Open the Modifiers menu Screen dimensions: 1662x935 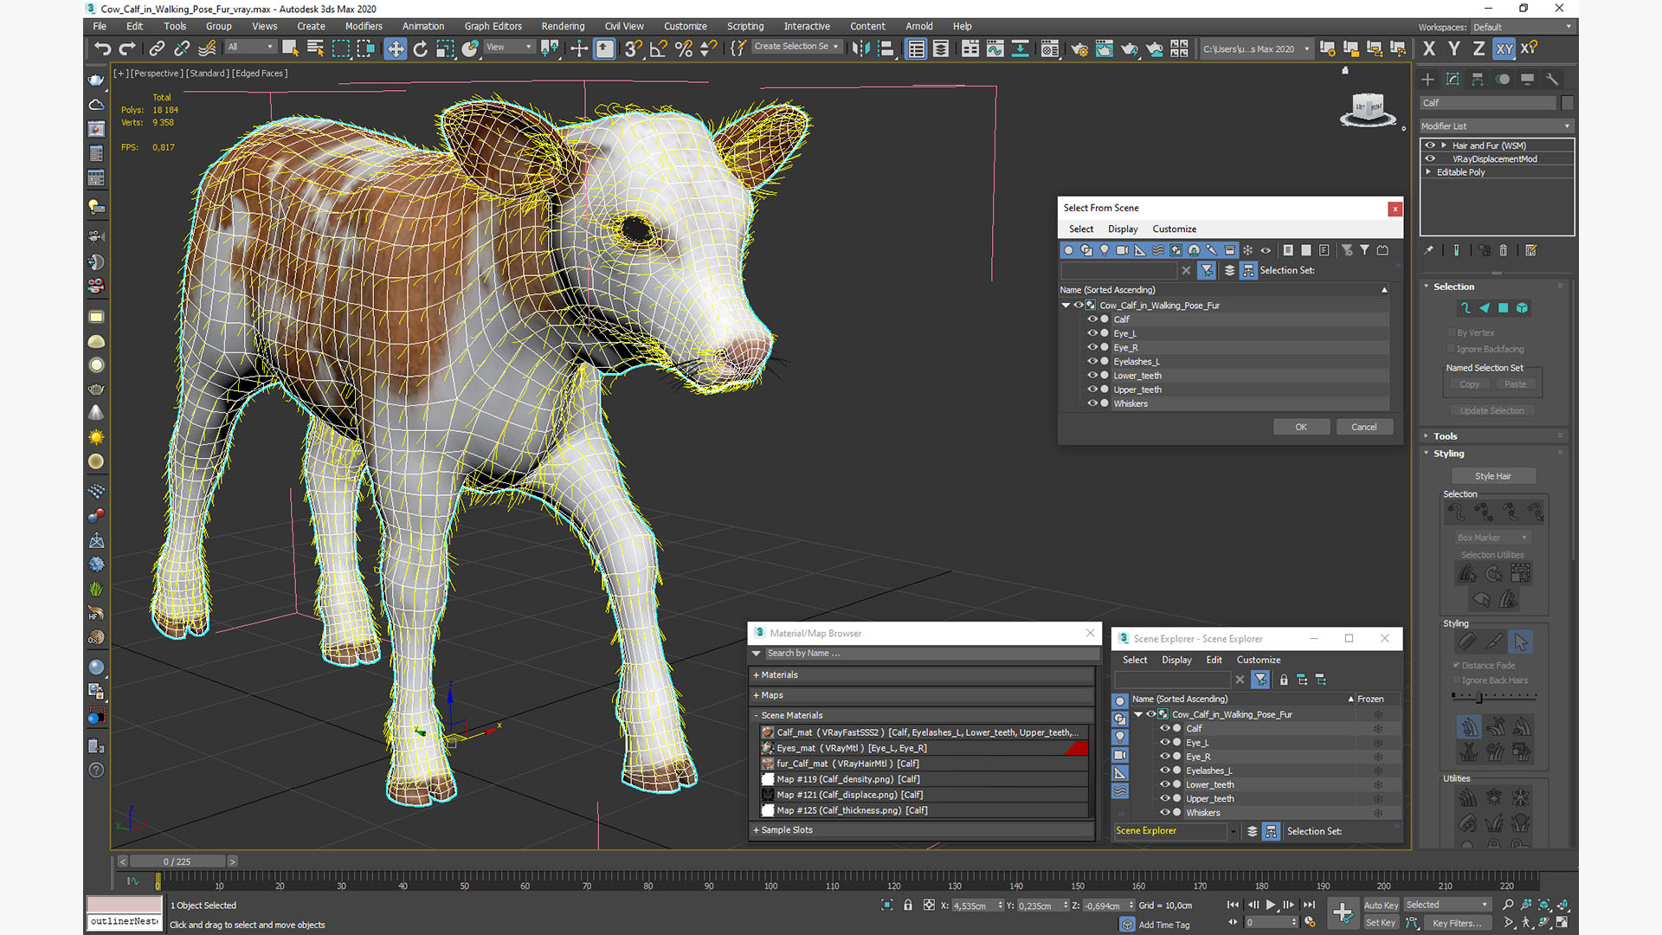[x=364, y=27]
